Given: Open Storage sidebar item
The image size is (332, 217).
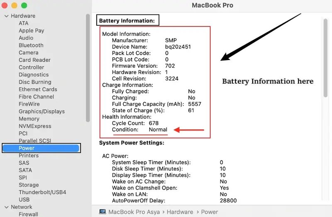Looking at the screenshot, I should click(29, 185).
